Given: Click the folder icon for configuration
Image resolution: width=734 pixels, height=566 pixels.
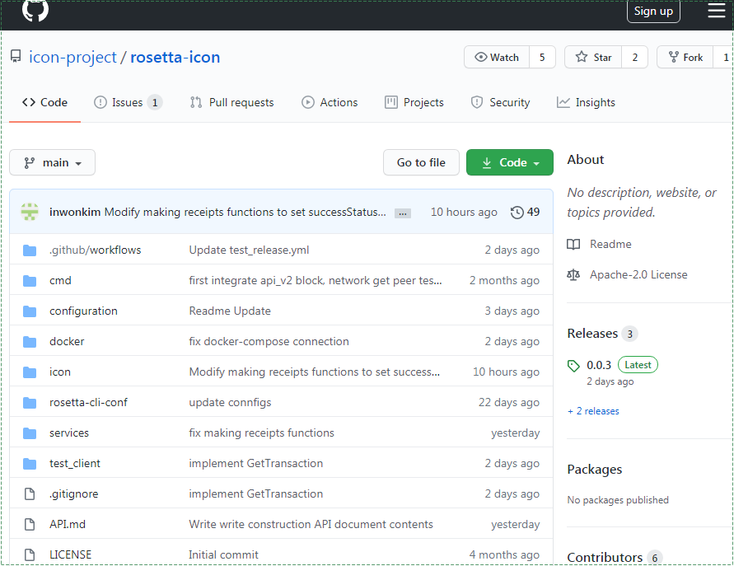Looking at the screenshot, I should click(x=30, y=311).
